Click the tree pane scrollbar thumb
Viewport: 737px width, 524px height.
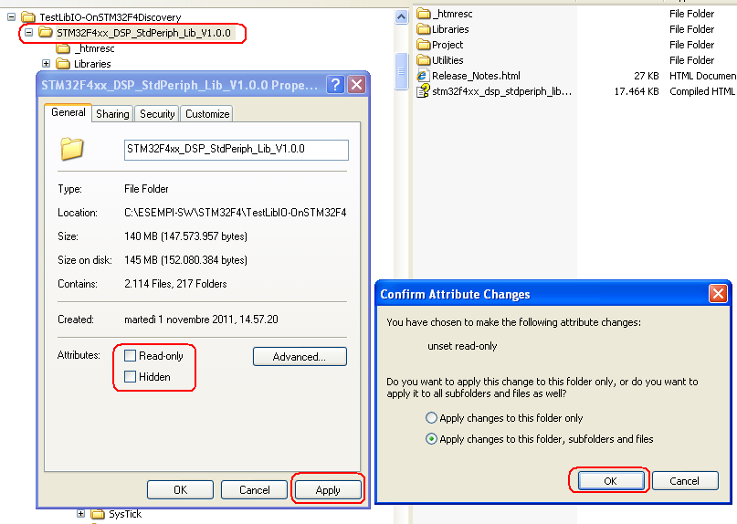401,71
